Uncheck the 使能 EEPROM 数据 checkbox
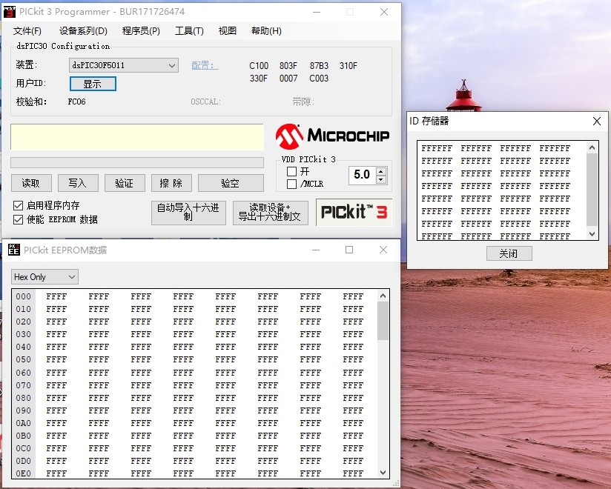Viewport: 611px width, 489px height. [18, 219]
